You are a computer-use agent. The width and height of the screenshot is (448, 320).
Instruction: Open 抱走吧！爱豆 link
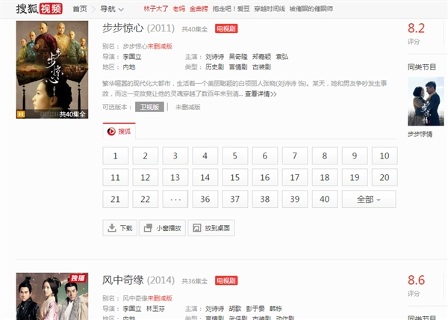pyautogui.click(x=231, y=9)
